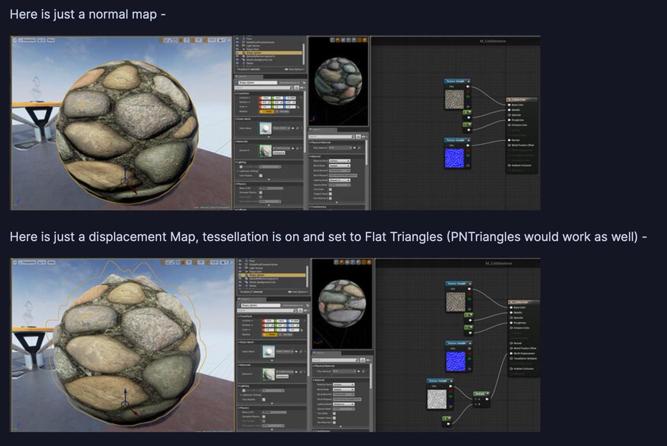Toggle Use Material Attributes checkbox, first screenshot

pyautogui.click(x=331, y=199)
